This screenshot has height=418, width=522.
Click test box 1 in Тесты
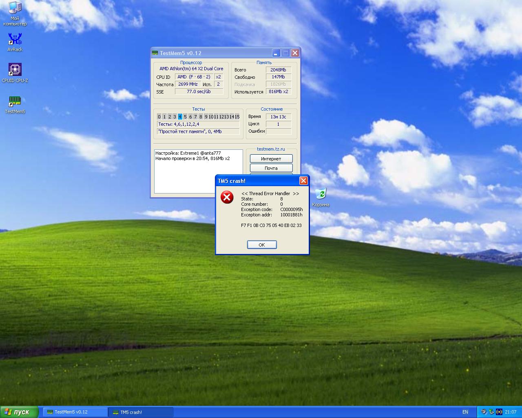164,117
